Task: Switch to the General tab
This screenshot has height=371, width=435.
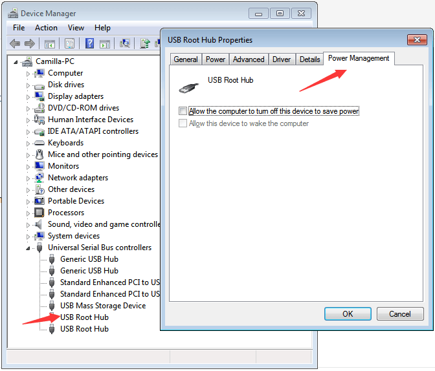Action: tap(186, 59)
